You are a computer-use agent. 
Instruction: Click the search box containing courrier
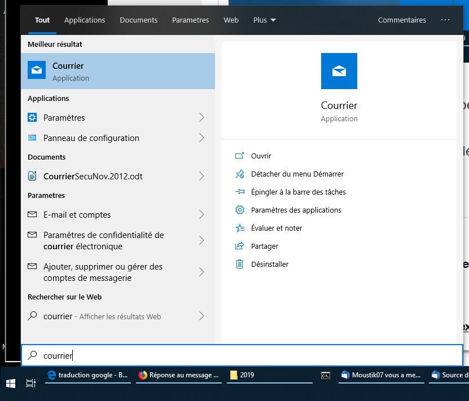pos(242,355)
